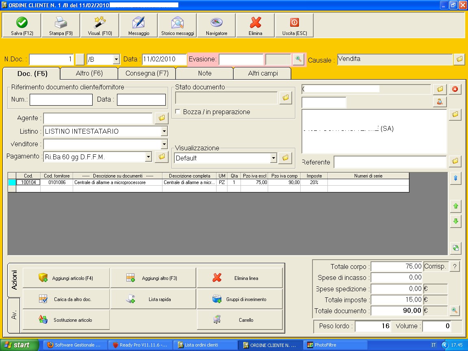Switch to the Altro (F6) tab
Screen dimensions: 468x351
coord(89,73)
